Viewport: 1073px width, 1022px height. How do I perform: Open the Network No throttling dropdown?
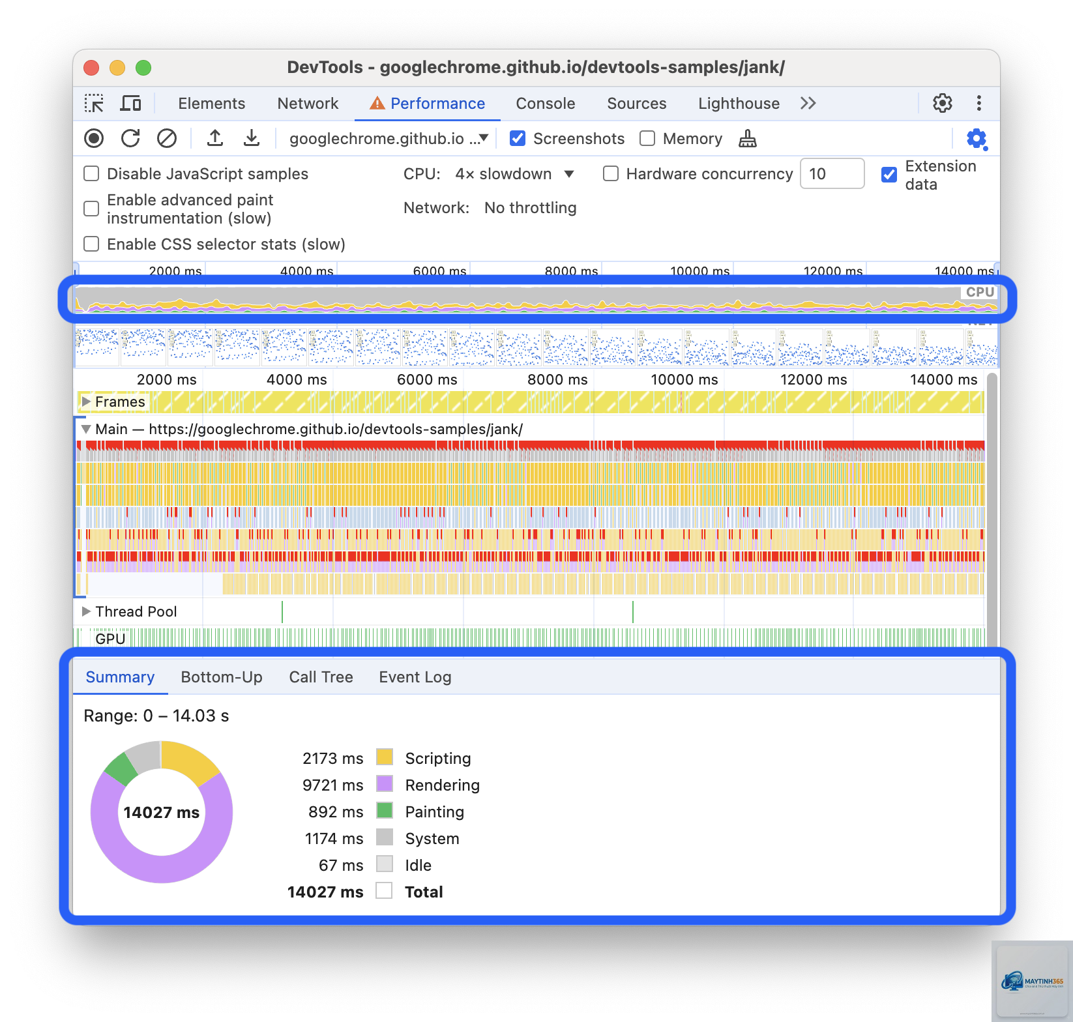[x=531, y=208]
